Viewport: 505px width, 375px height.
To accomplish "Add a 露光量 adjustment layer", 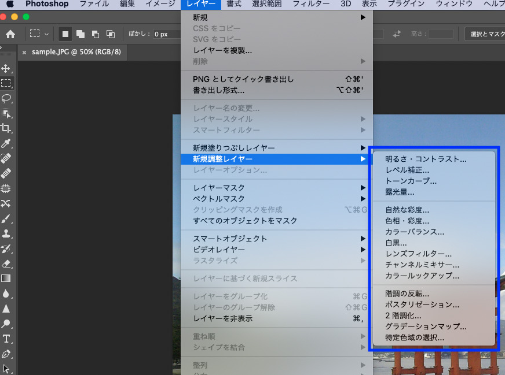I will [434, 192].
